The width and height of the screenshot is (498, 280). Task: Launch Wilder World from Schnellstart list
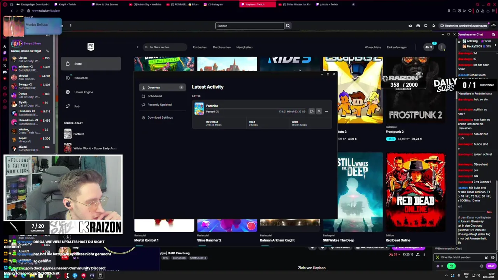tap(91, 148)
